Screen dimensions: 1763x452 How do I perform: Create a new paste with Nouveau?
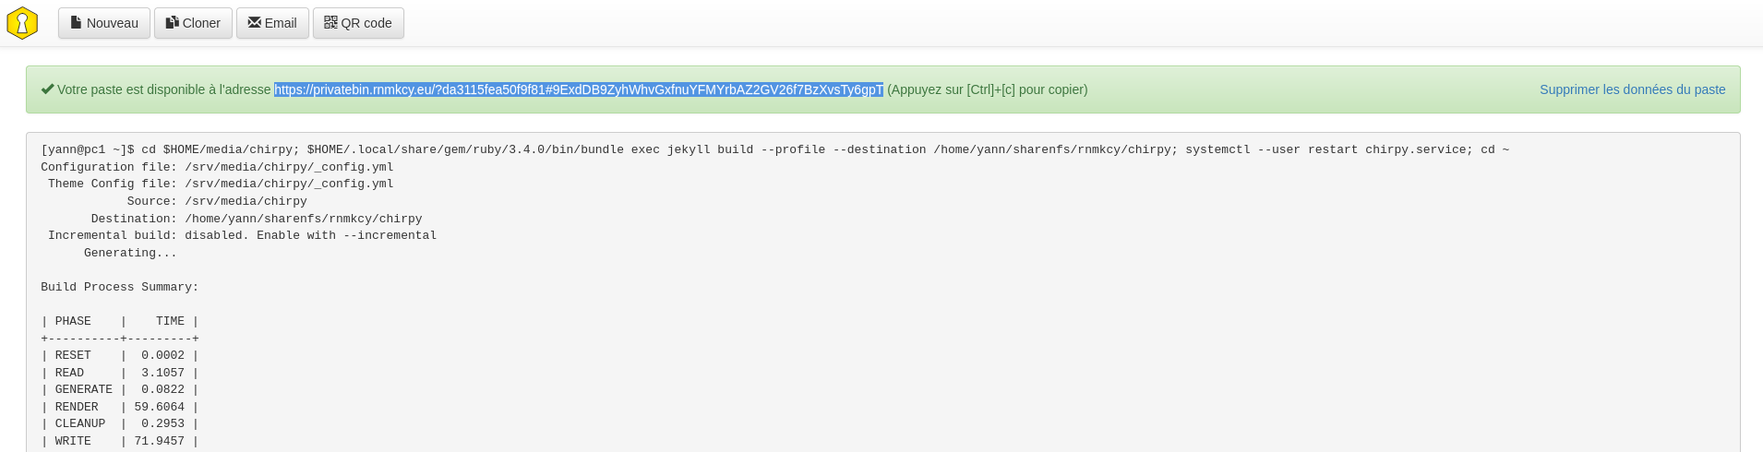point(104,23)
